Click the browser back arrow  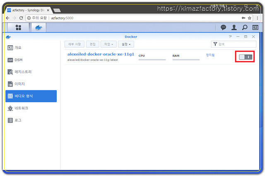click(7, 18)
